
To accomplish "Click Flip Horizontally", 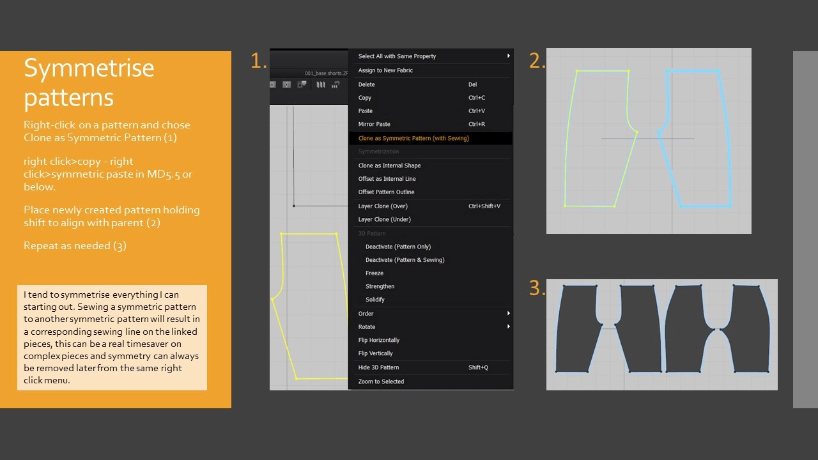I will [379, 341].
